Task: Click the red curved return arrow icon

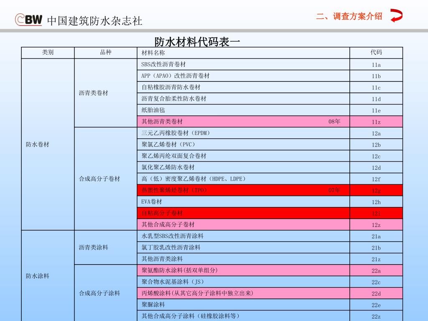Action: tap(396, 15)
